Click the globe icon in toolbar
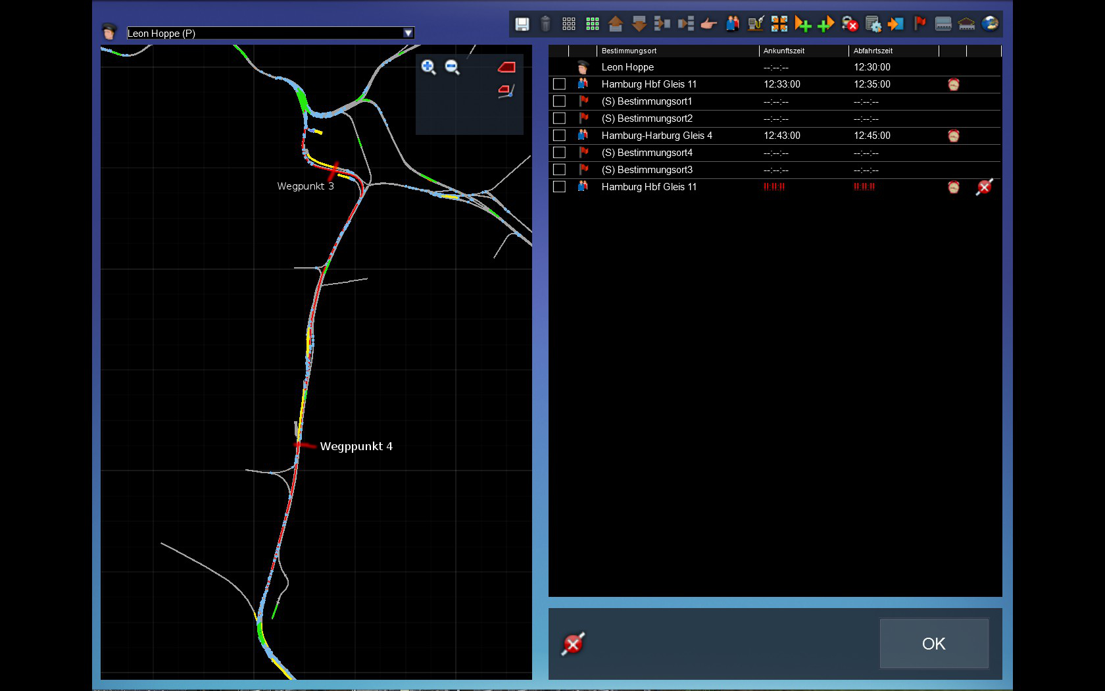 (990, 24)
